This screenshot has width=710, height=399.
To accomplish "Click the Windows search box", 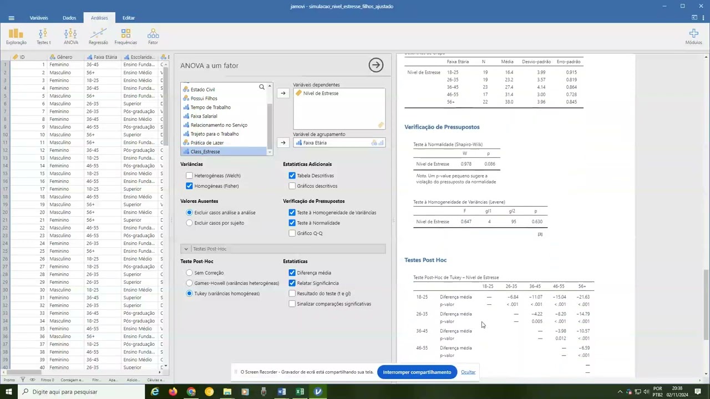I will pos(82,392).
